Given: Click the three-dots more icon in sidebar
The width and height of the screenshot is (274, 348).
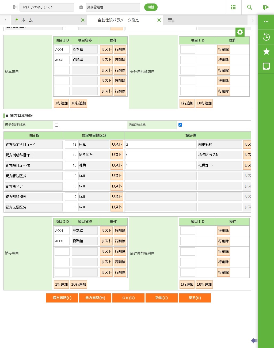Looking at the screenshot, I should pos(266,22).
